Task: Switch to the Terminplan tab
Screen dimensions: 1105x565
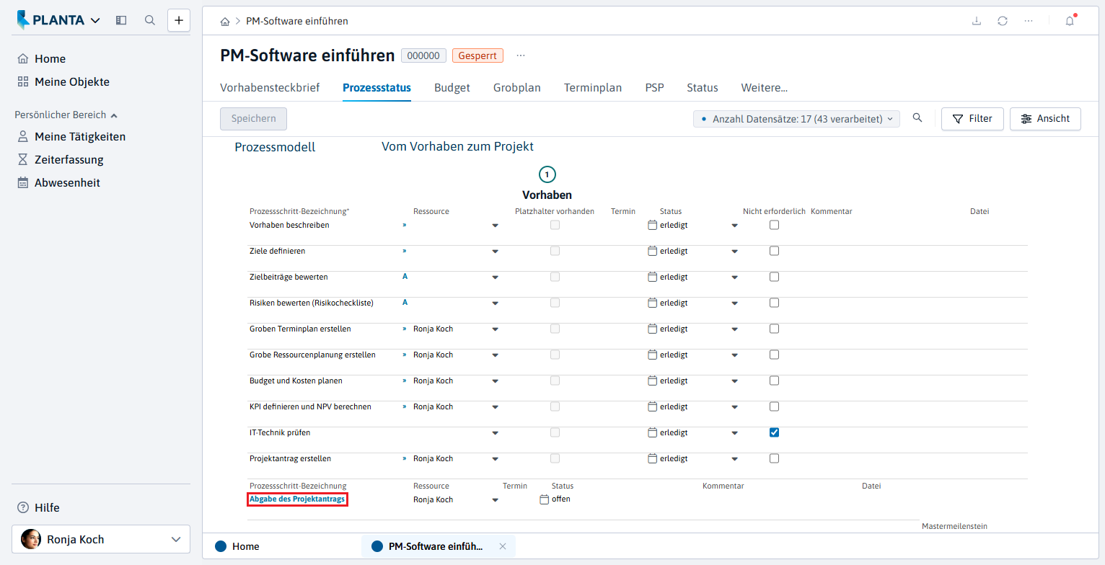Action: coord(593,88)
